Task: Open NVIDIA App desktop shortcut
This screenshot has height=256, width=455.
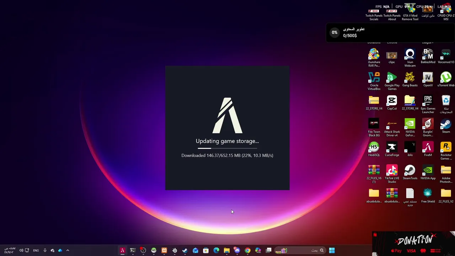Action: point(428,173)
